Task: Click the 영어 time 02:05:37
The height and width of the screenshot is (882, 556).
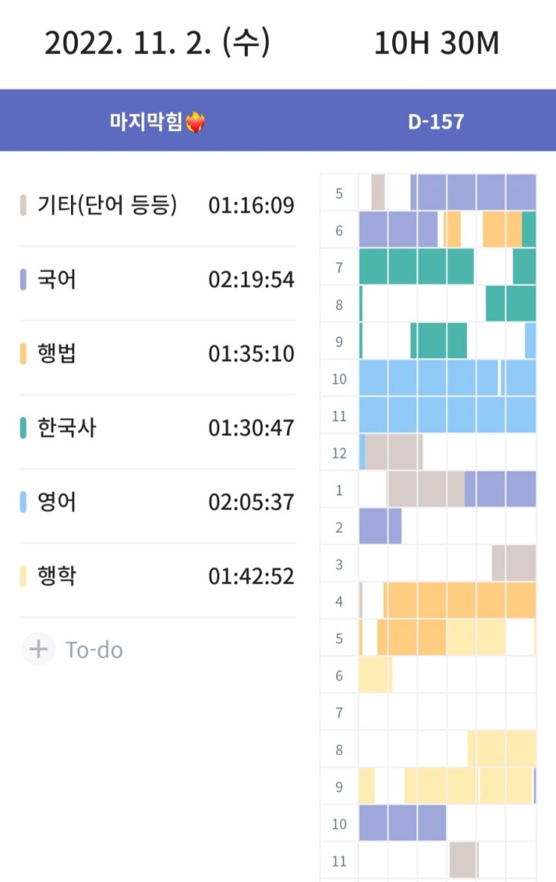Action: [251, 502]
